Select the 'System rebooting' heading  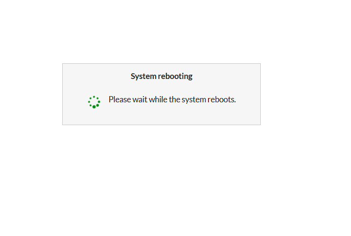click(161, 76)
